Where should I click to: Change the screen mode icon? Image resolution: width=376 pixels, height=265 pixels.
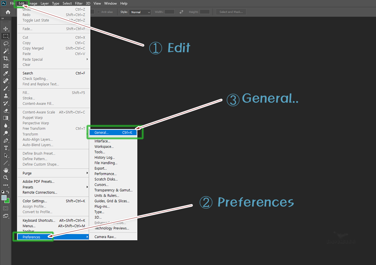pyautogui.click(x=6, y=216)
